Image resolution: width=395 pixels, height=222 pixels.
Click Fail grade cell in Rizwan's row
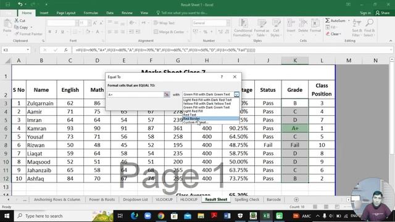295,145
